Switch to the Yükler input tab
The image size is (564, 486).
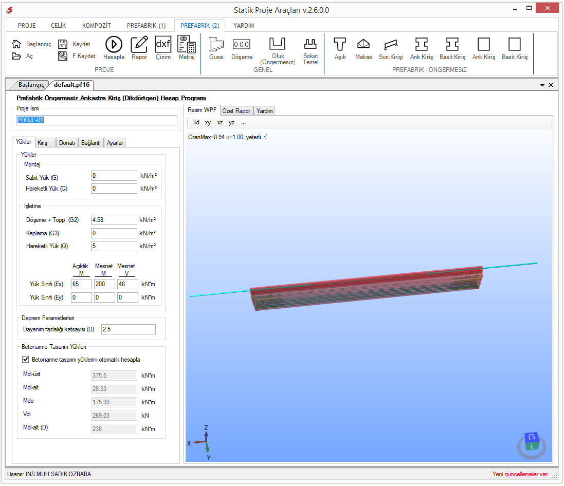point(23,142)
